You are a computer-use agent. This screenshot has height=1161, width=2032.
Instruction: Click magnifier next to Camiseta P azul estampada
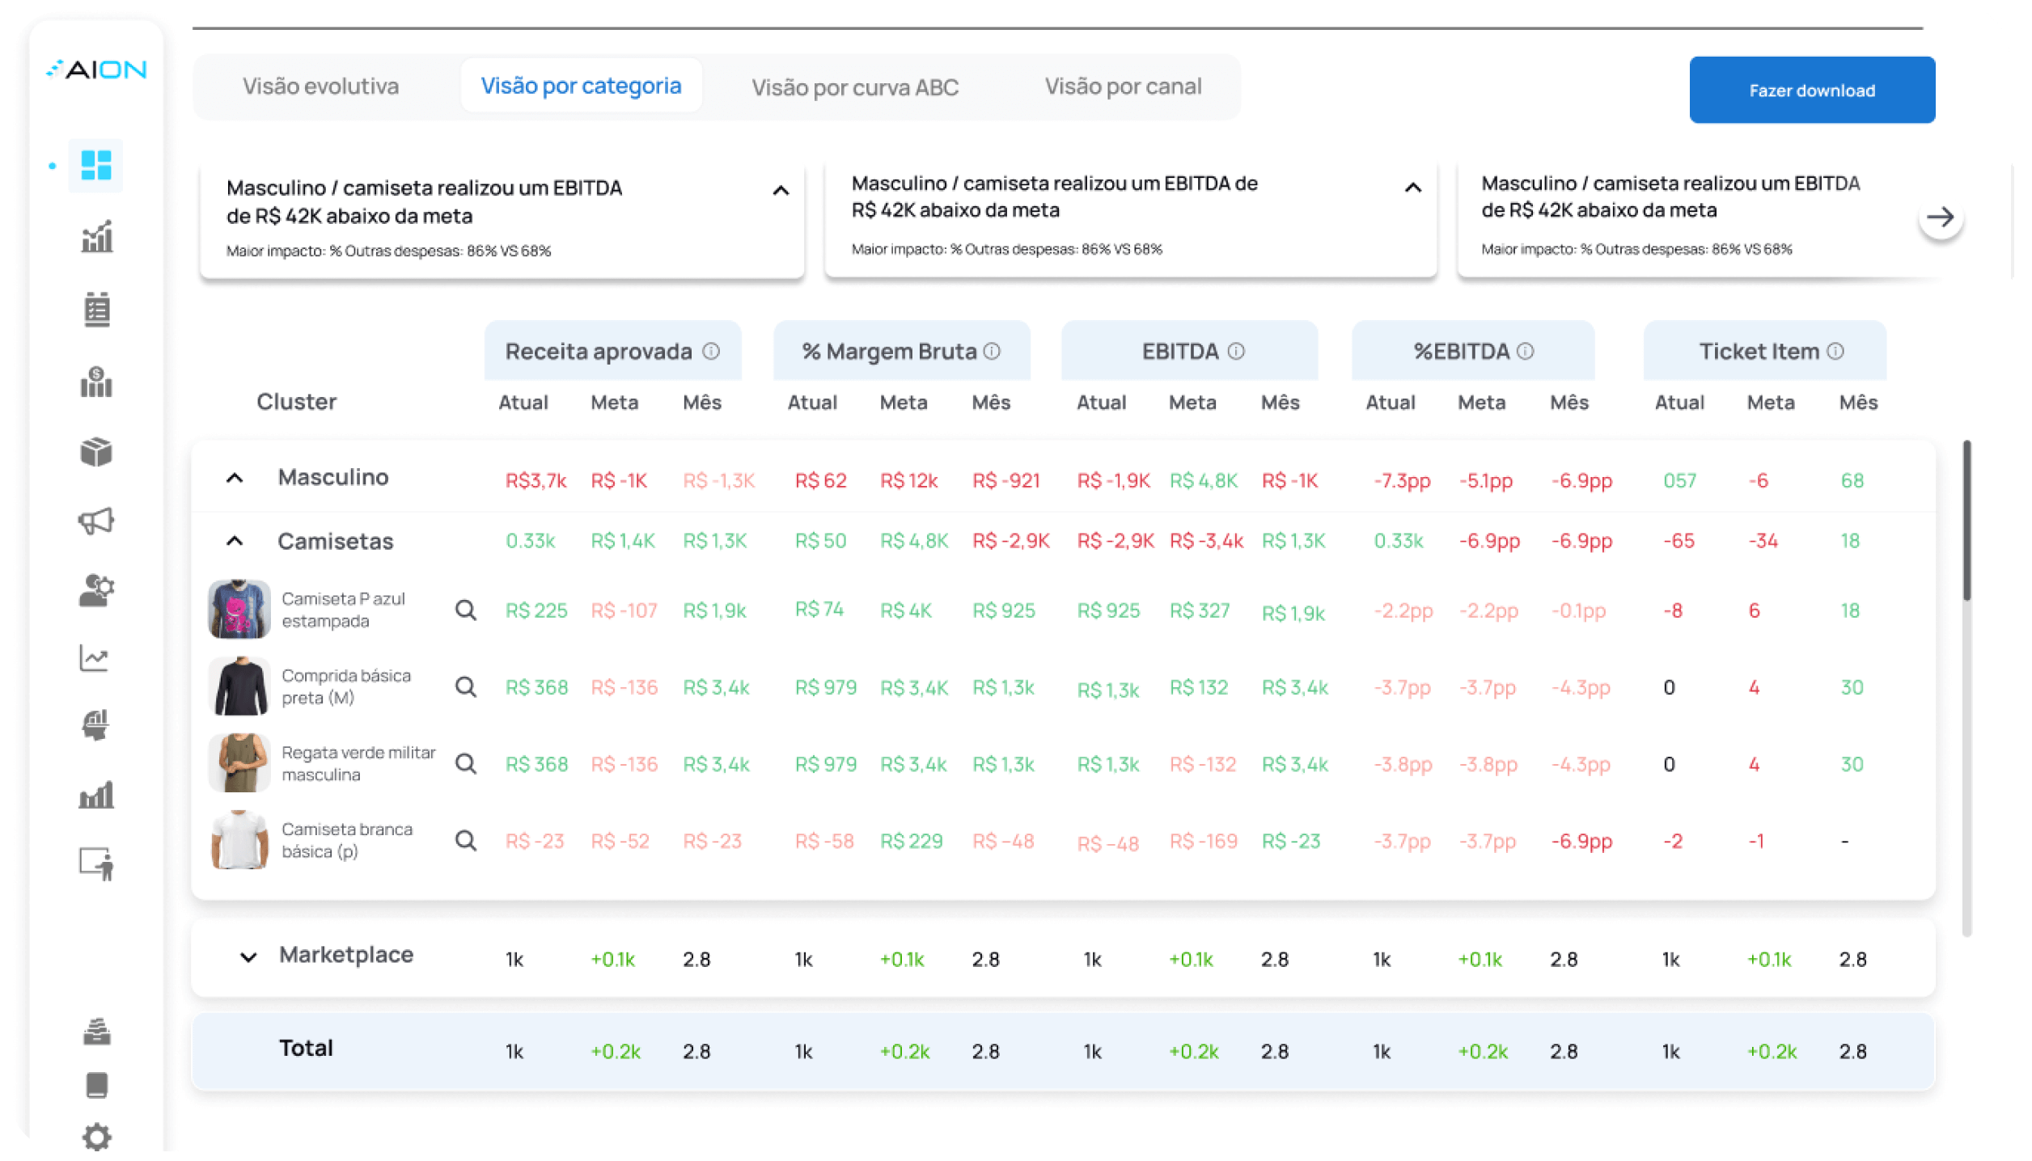[x=465, y=610]
